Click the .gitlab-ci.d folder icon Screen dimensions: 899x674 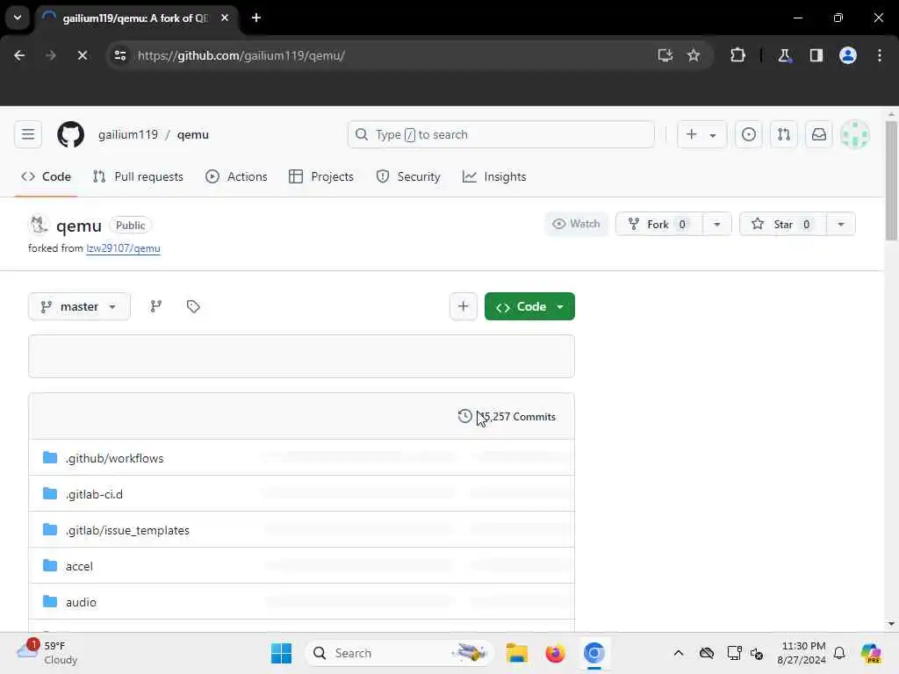pyautogui.click(x=50, y=493)
